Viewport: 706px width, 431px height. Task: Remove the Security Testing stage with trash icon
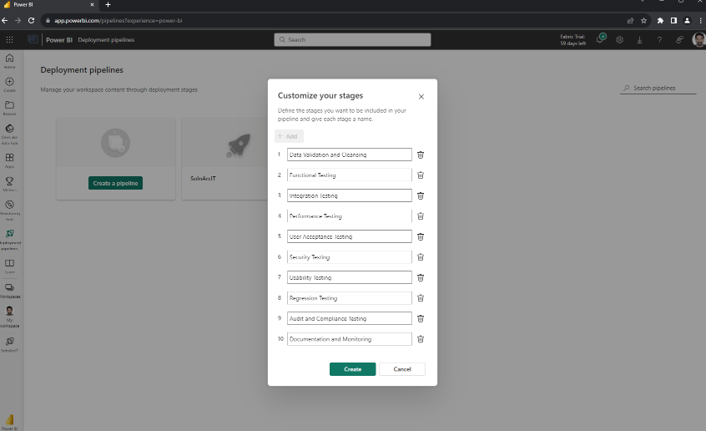click(420, 257)
